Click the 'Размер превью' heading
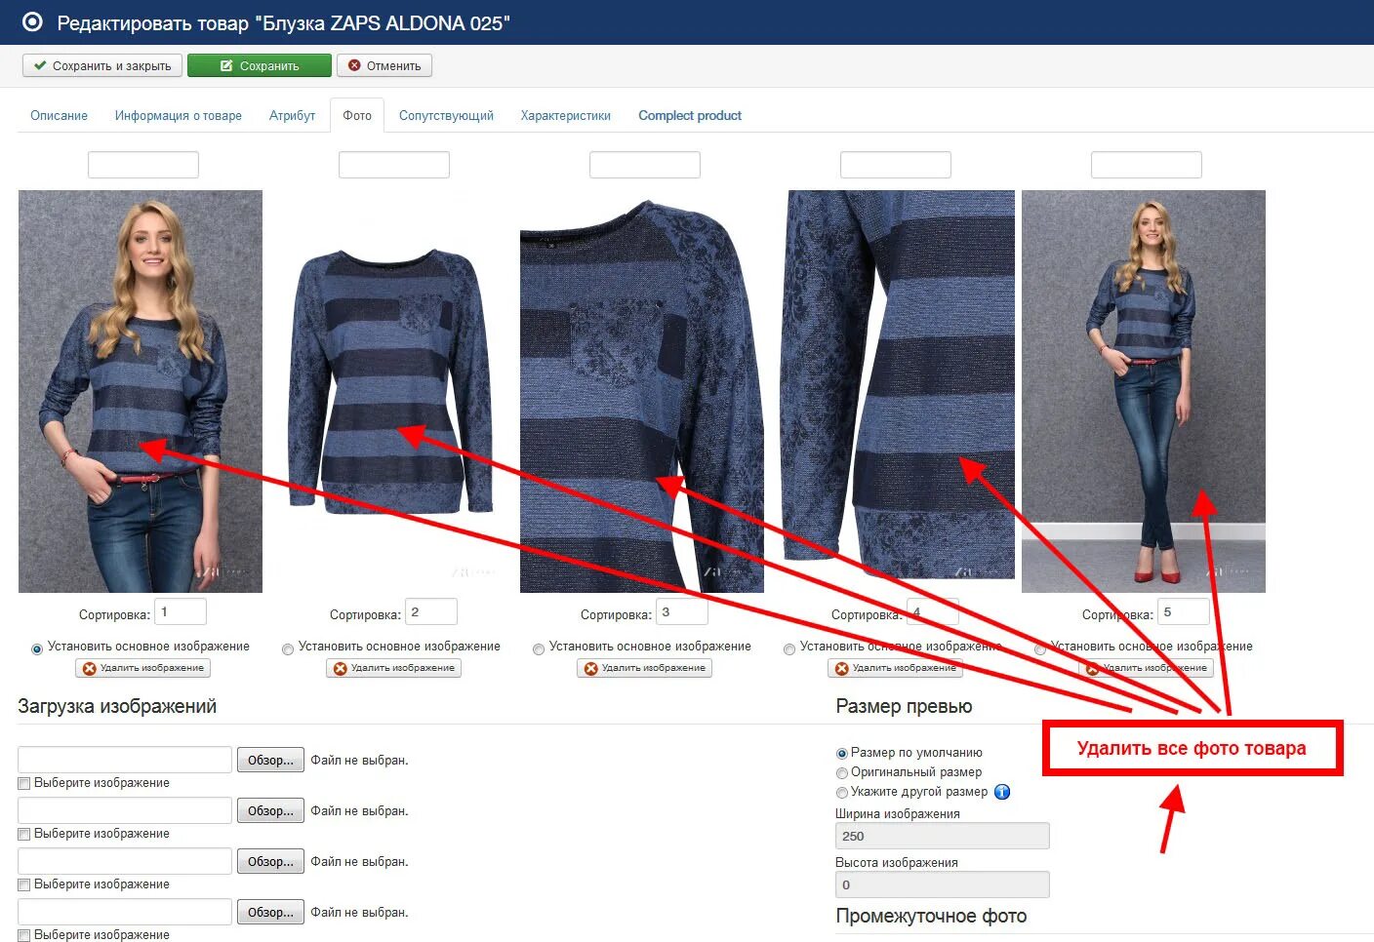Image resolution: width=1374 pixels, height=942 pixels. (x=904, y=706)
